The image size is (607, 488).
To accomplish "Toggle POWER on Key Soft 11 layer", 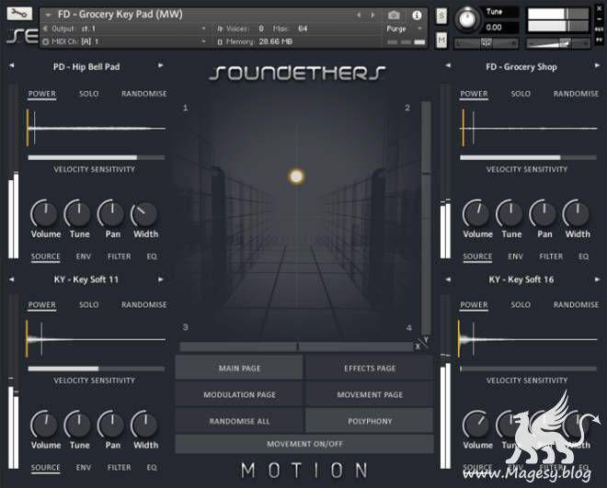I will point(41,305).
